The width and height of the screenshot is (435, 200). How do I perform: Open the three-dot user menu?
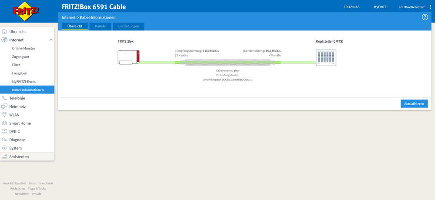click(430, 7)
